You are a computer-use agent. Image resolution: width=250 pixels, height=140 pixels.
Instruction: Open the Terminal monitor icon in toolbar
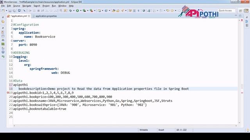(x=19, y=10)
